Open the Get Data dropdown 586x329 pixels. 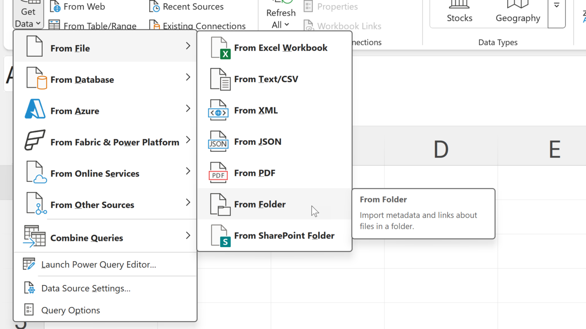pyautogui.click(x=28, y=18)
